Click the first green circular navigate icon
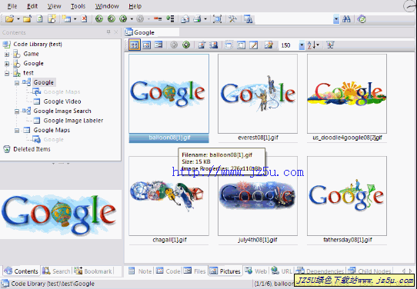The image size is (417, 289). click(99, 19)
